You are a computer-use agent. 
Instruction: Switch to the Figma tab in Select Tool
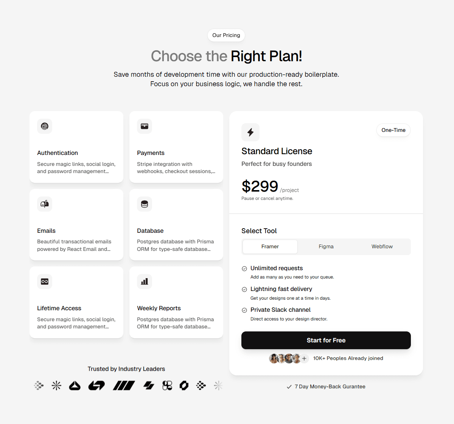pos(326,246)
